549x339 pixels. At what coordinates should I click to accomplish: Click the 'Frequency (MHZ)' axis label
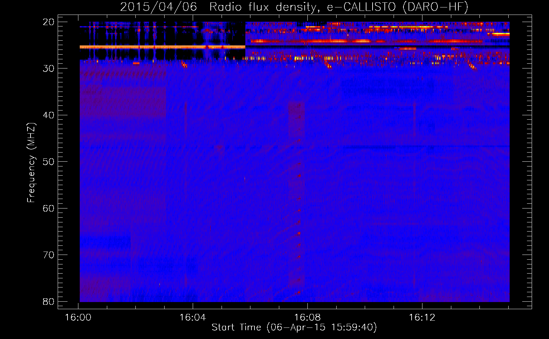31,163
